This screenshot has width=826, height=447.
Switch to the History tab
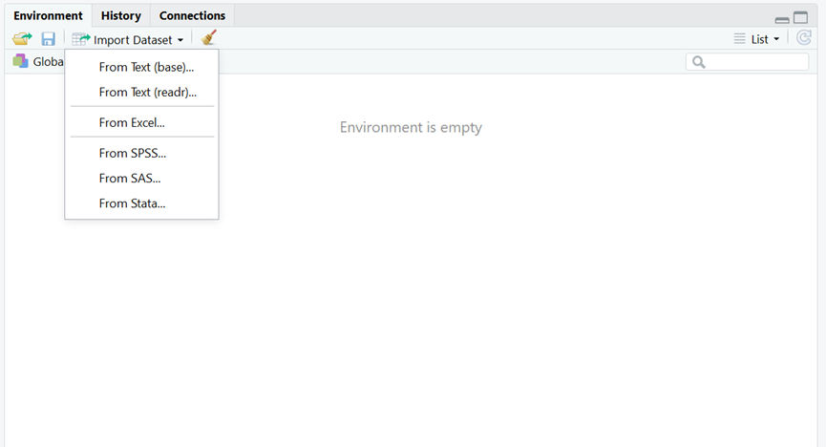click(x=121, y=16)
